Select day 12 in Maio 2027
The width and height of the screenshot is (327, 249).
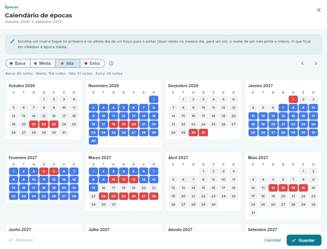(273, 188)
